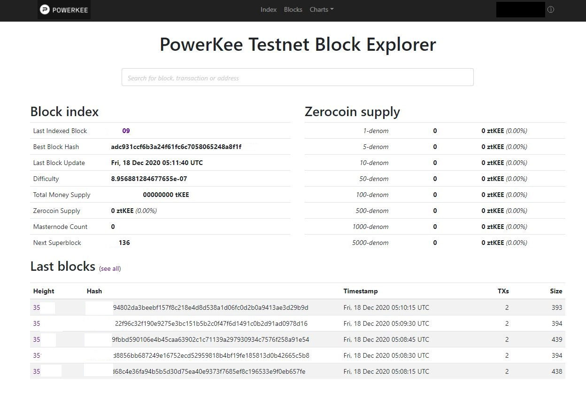The image size is (586, 401).
Task: Select 'Fri, 18 Dec 2020 05:11:40 UTC' value
Action: 157,163
